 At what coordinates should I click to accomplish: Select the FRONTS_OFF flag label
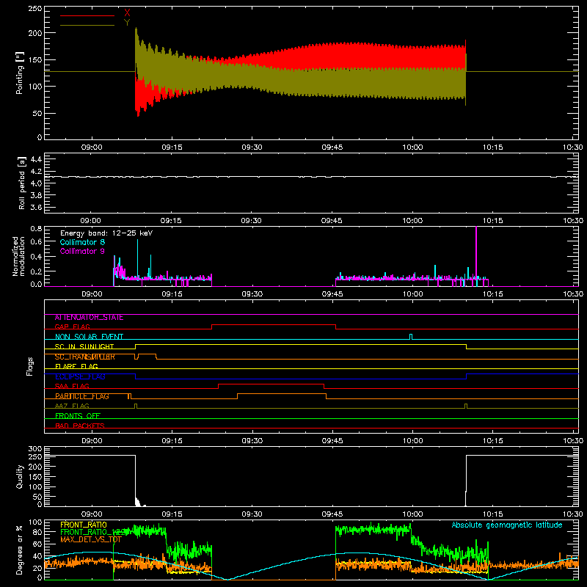click(x=78, y=416)
